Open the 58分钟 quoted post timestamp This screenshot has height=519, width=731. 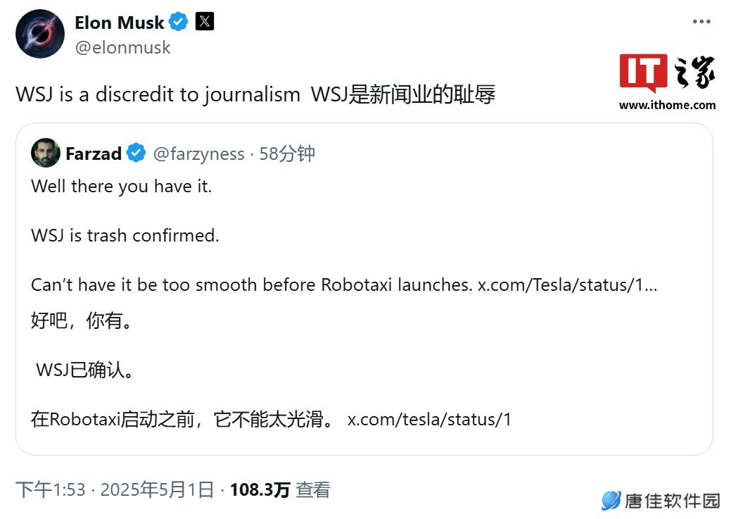point(287,154)
